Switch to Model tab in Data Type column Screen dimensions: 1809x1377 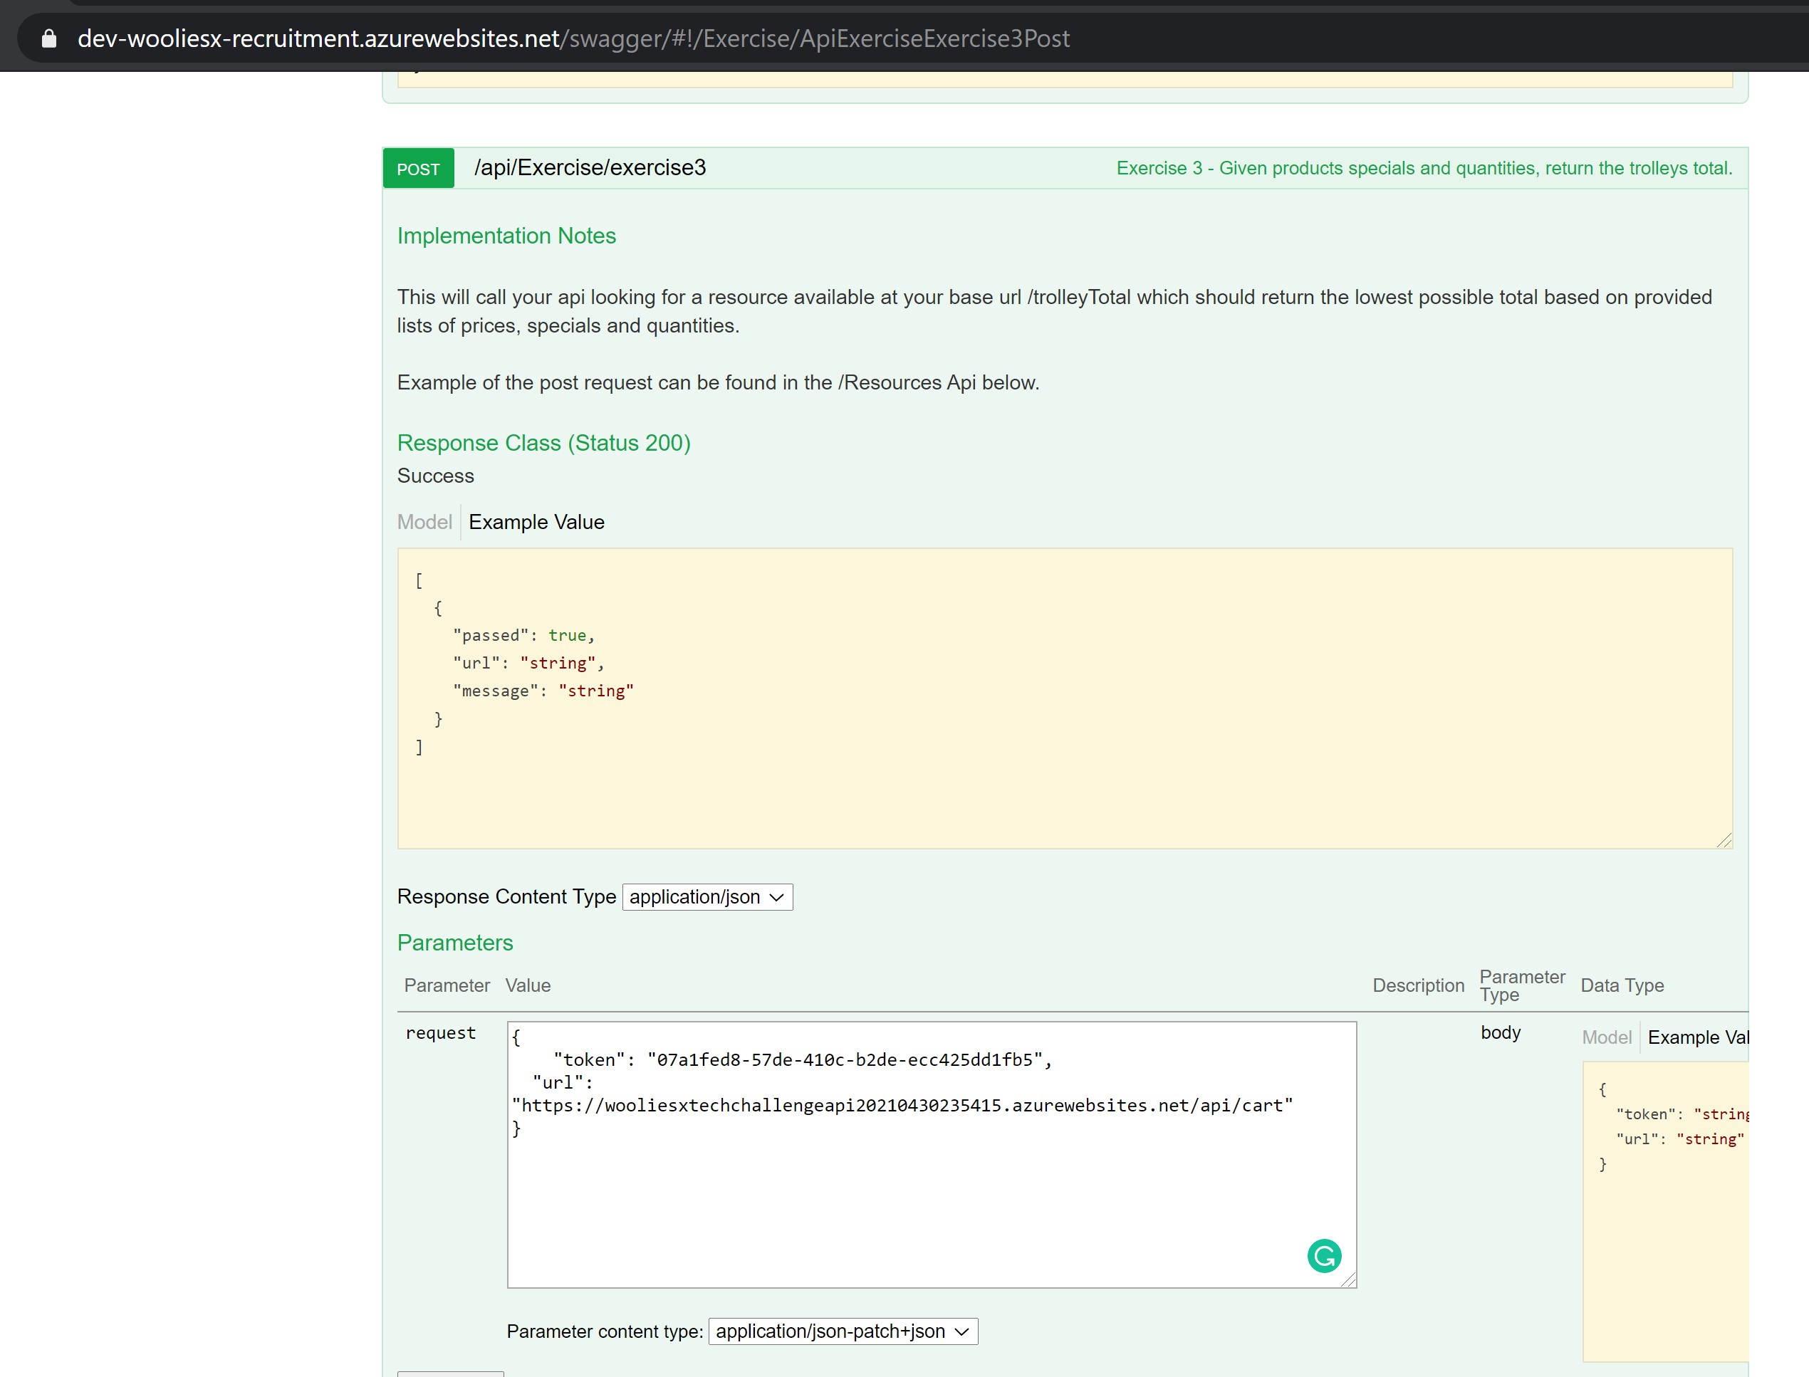[1606, 1037]
